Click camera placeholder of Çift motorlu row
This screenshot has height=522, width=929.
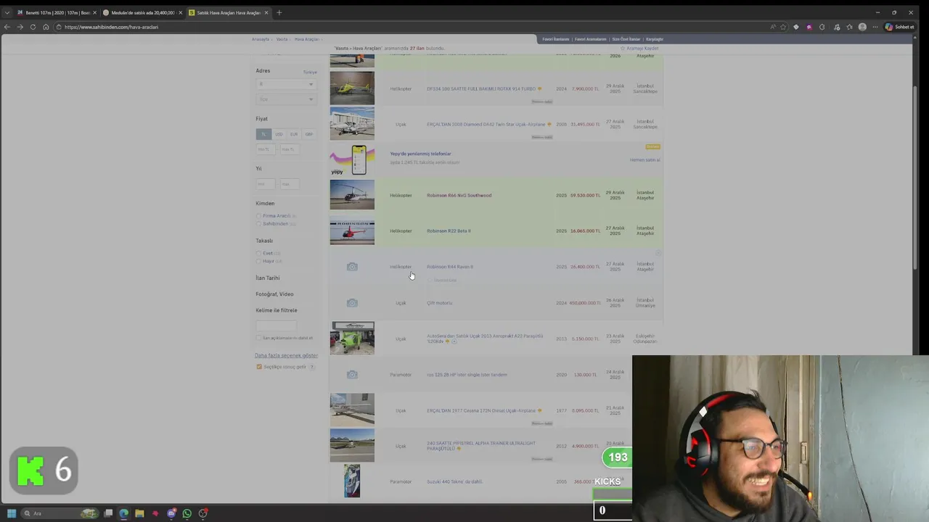352,303
